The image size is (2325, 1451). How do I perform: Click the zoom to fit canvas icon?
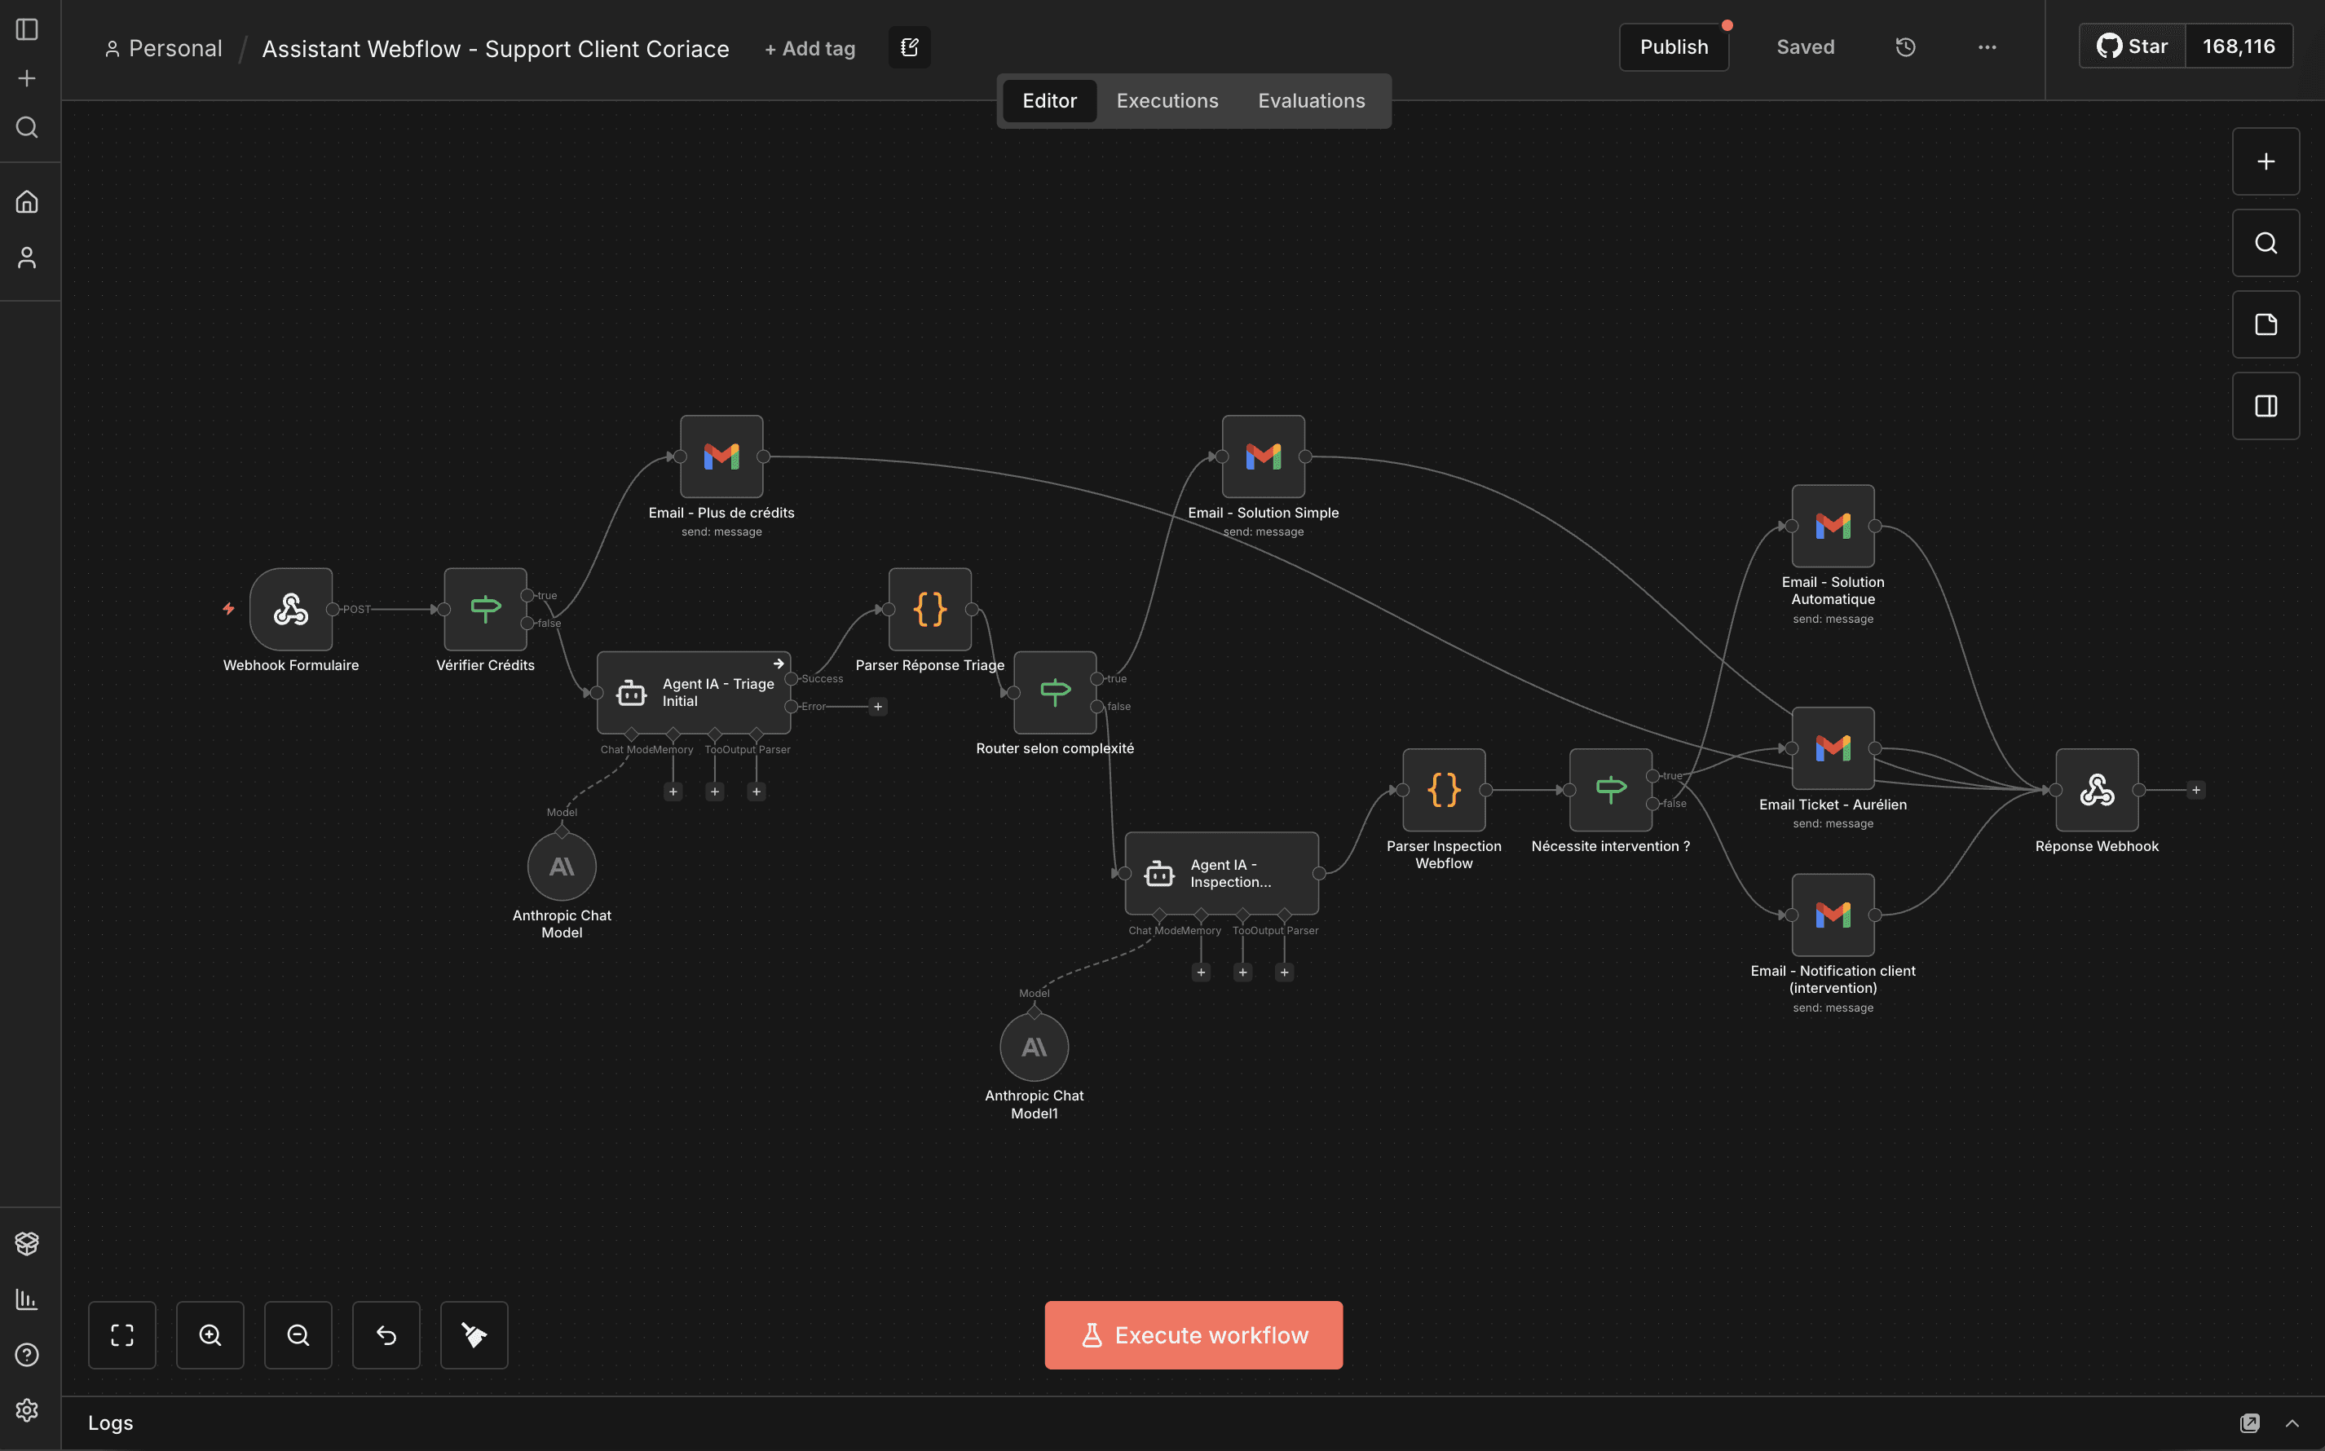121,1335
